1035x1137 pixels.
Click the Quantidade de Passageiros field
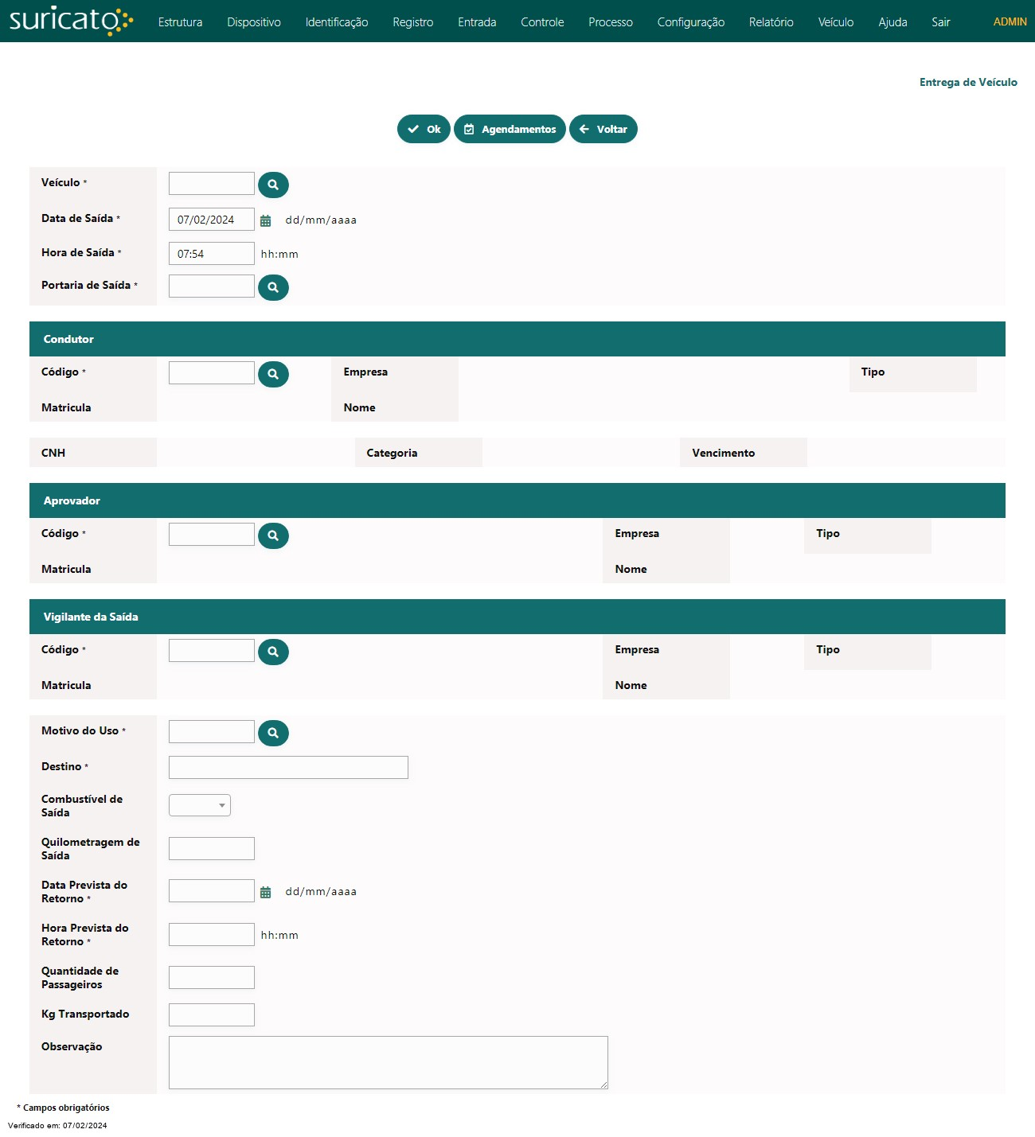pyautogui.click(x=212, y=977)
